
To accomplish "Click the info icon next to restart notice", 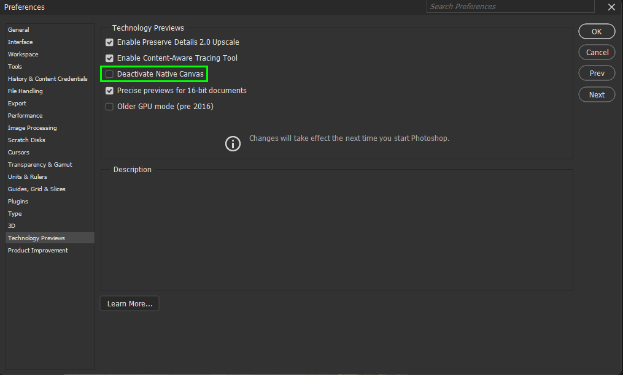I will (233, 143).
